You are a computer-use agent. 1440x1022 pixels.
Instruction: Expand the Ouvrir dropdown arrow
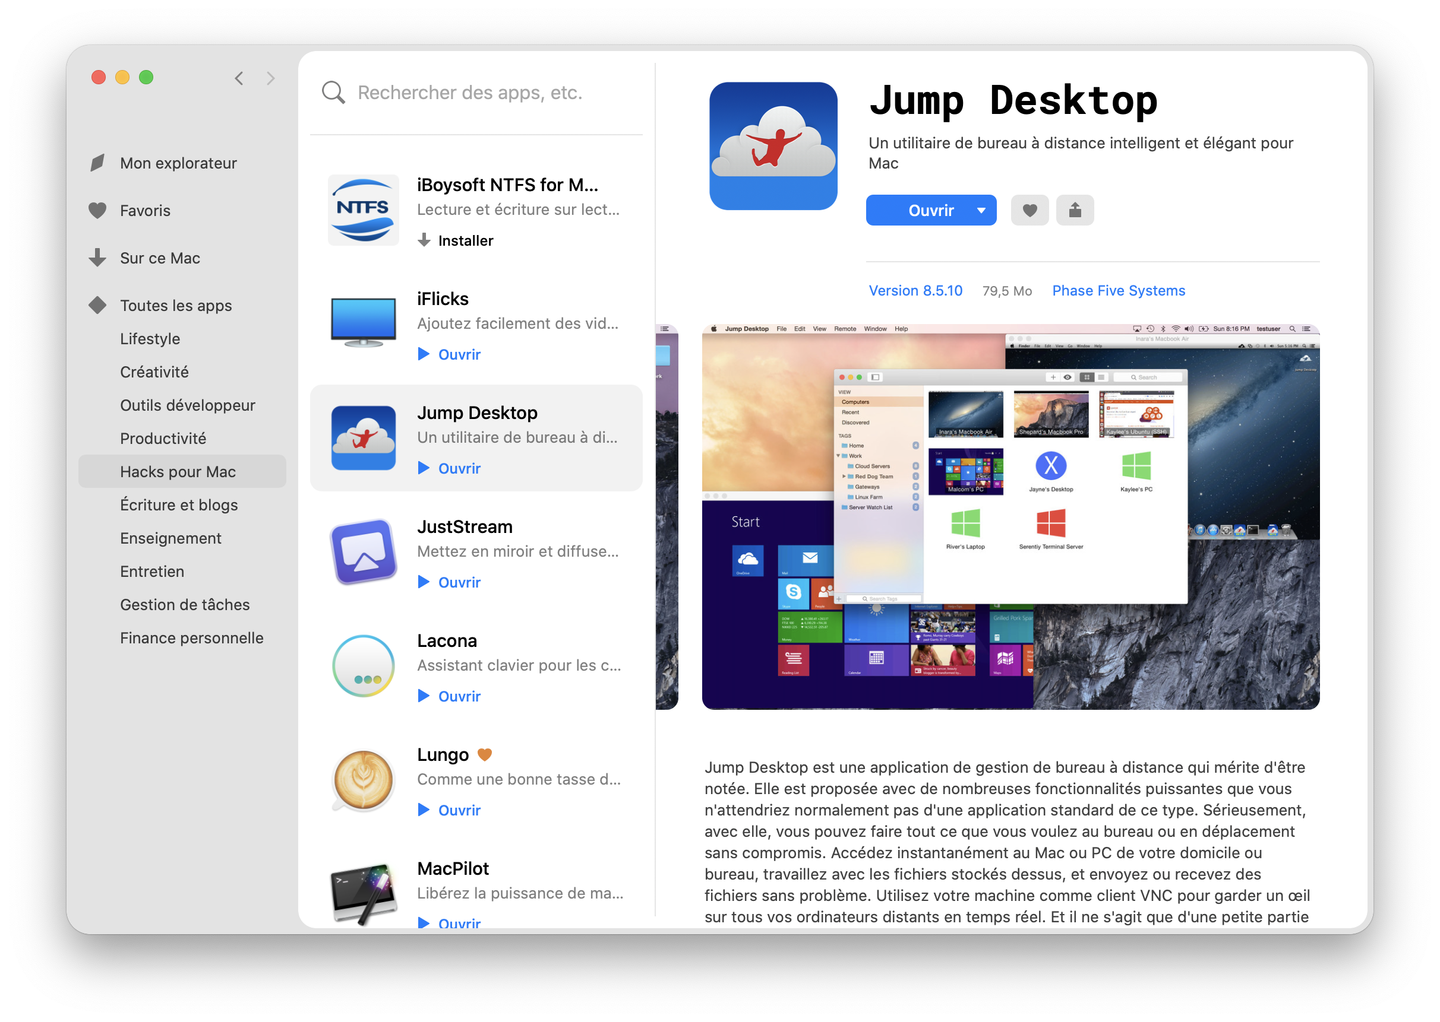coord(980,210)
